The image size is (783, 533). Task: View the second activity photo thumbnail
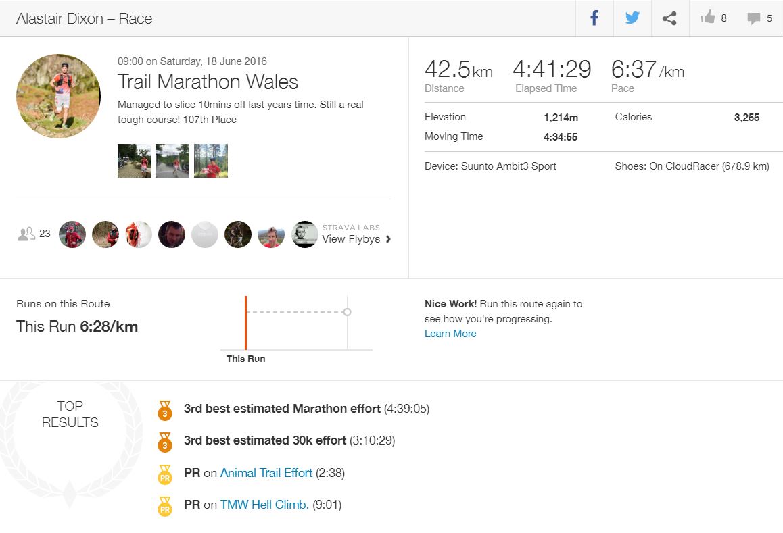(x=172, y=161)
